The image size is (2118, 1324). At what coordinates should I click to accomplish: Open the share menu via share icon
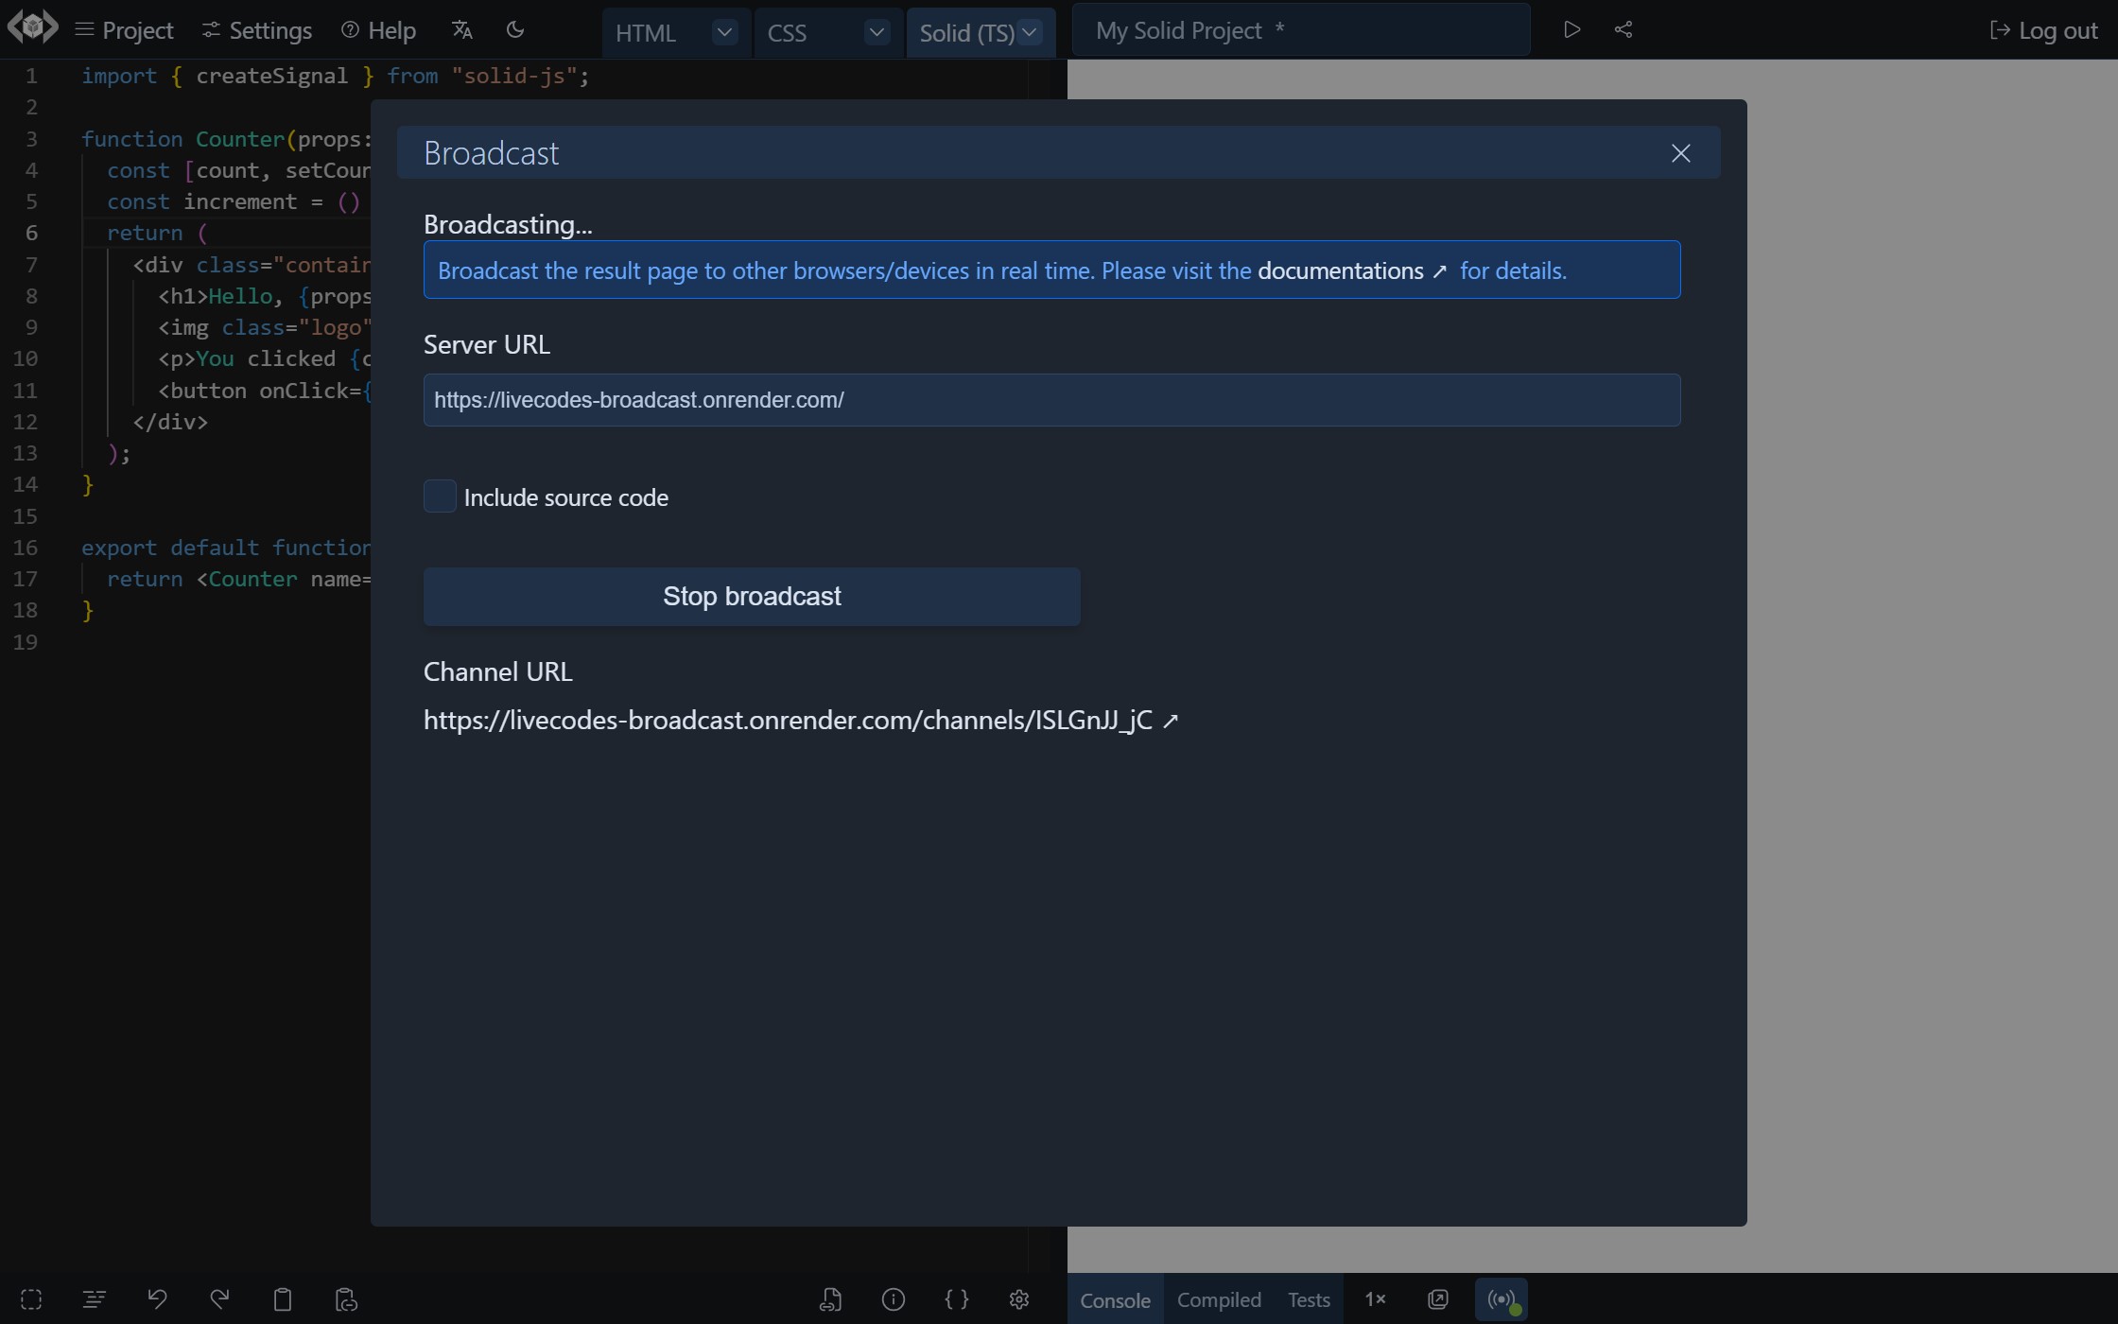[1623, 29]
